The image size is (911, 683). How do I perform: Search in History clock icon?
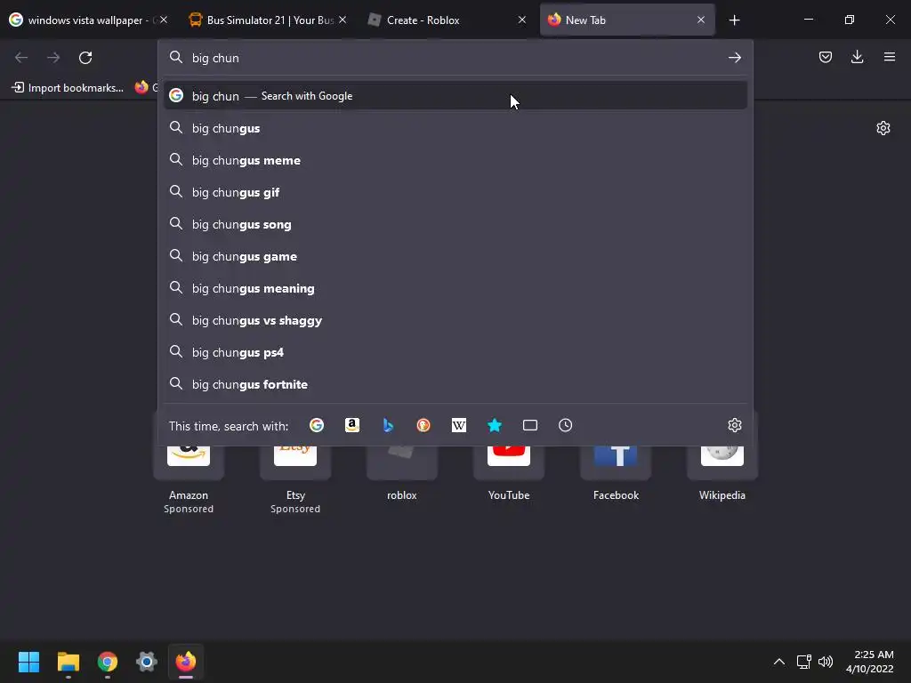[565, 425]
